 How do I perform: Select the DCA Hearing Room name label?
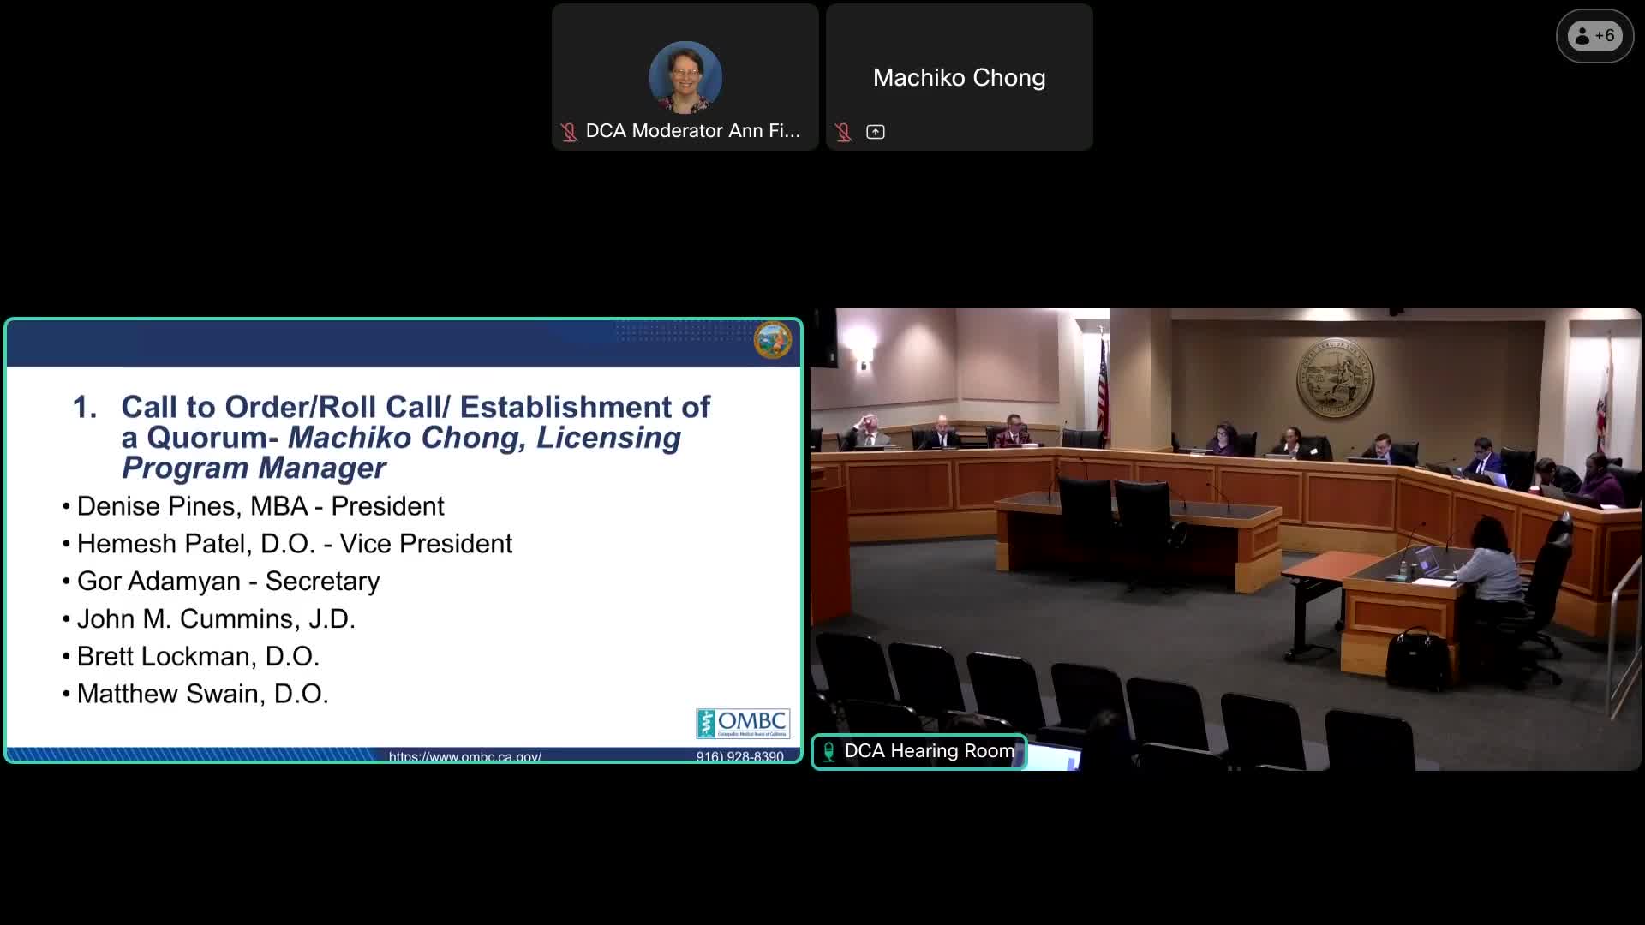pyautogui.click(x=929, y=751)
